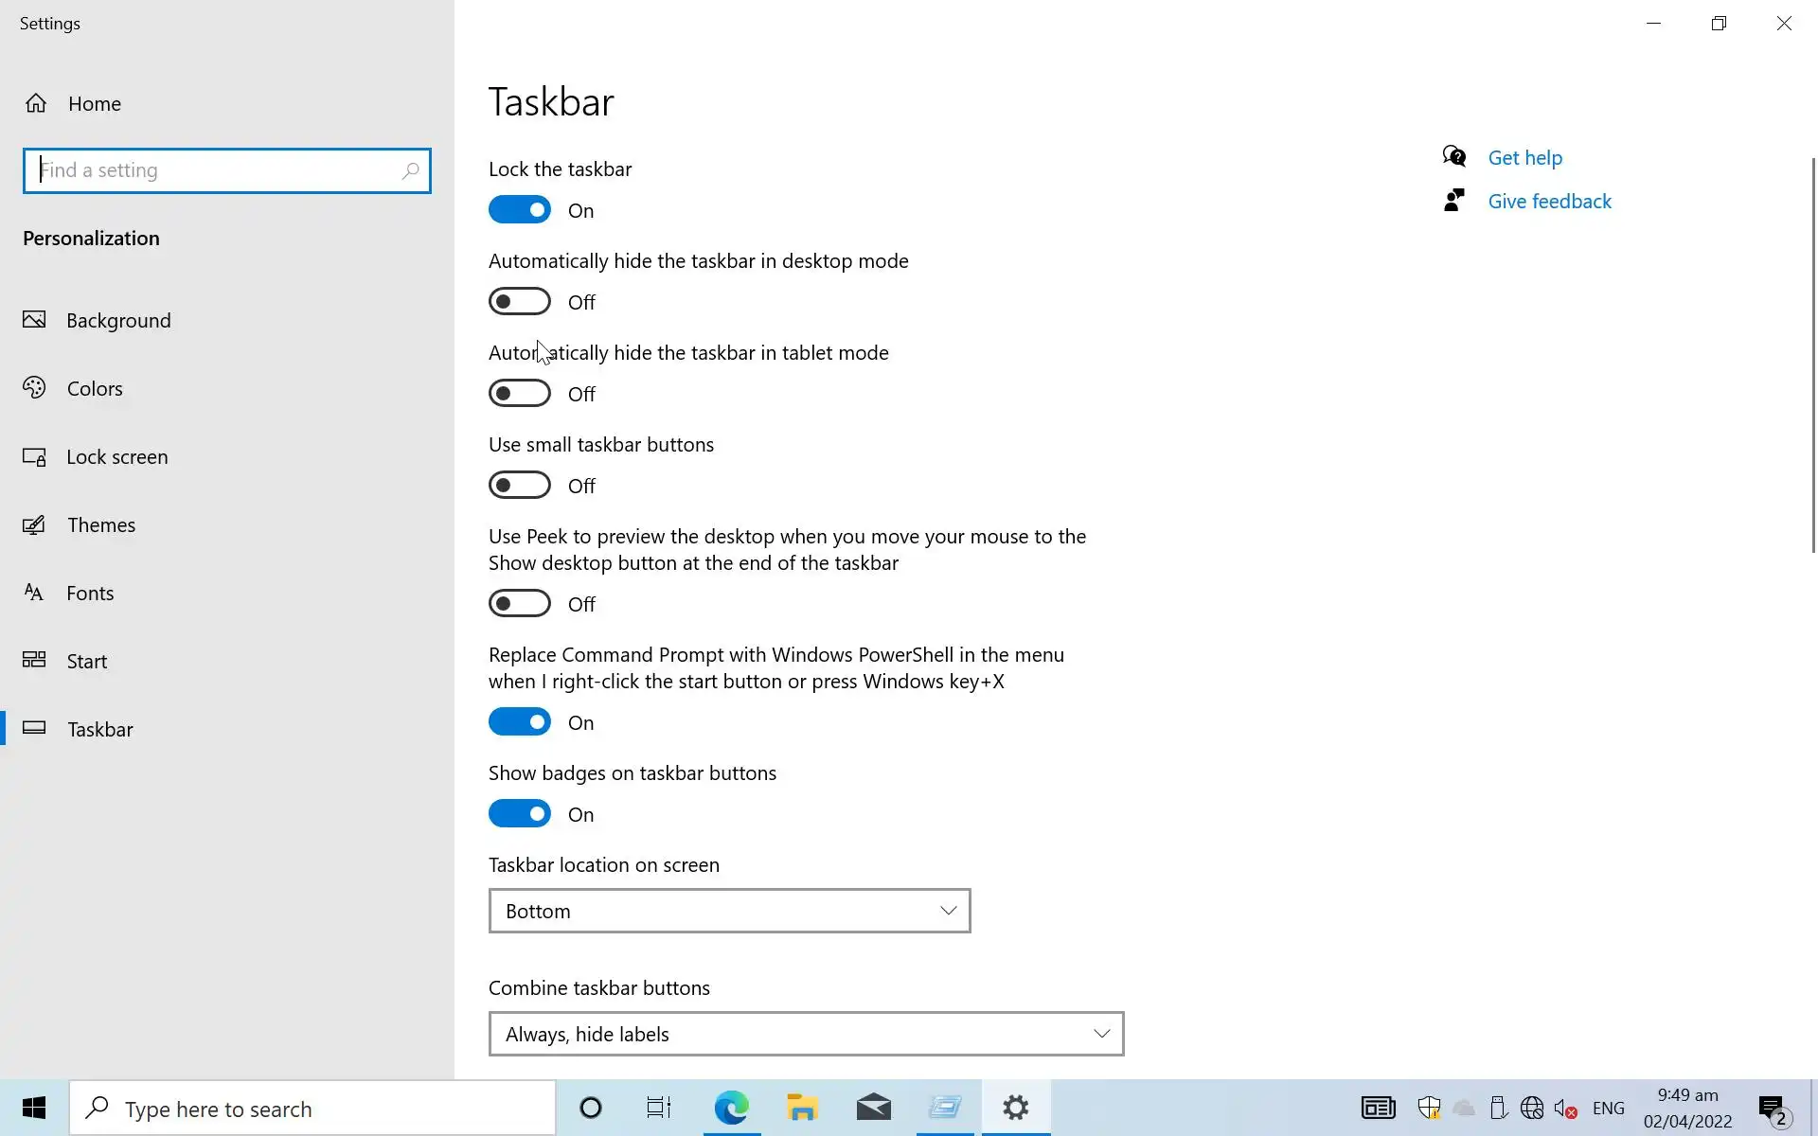Disable Show badges on taskbar buttons
This screenshot has width=1818, height=1136.
520,814
